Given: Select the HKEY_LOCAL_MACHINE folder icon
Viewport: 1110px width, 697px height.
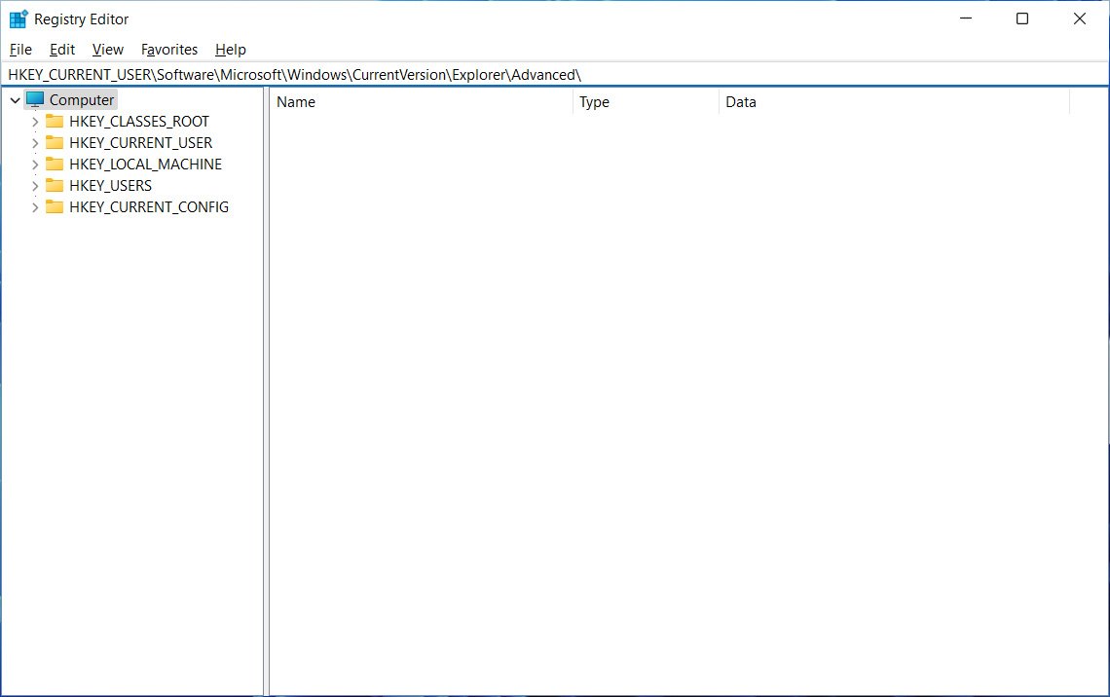Looking at the screenshot, I should coord(55,165).
